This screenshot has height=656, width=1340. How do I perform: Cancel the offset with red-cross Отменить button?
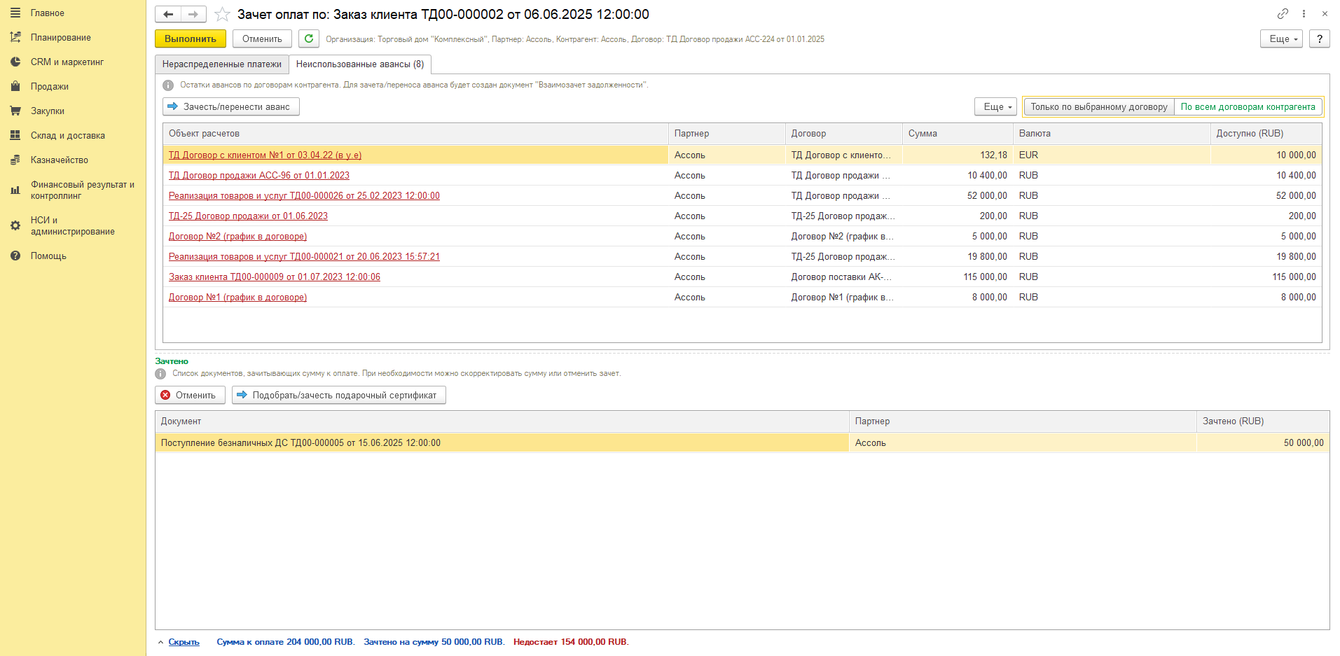(x=190, y=396)
